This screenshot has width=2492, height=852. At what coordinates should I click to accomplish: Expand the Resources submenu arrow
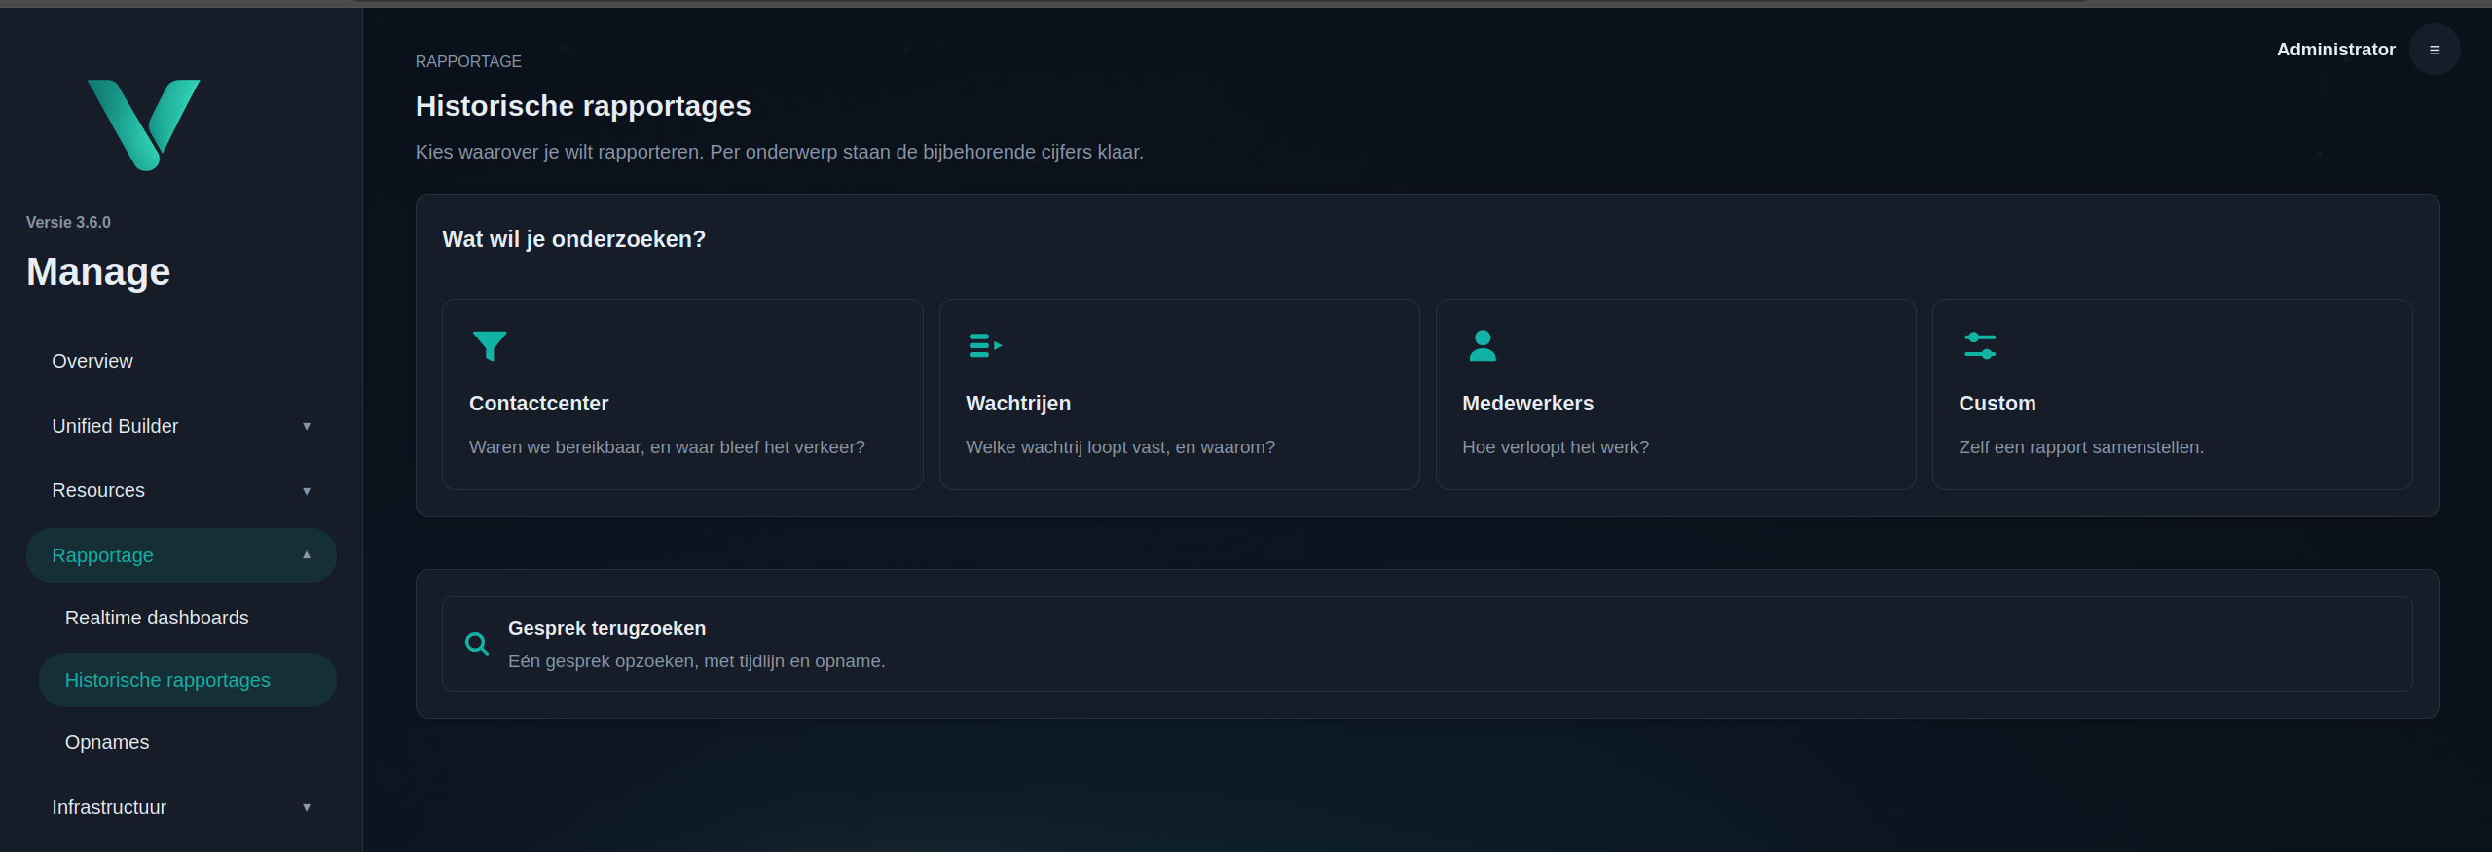coord(307,491)
